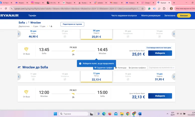Switch to the website Slack tab

tap(100, 3)
